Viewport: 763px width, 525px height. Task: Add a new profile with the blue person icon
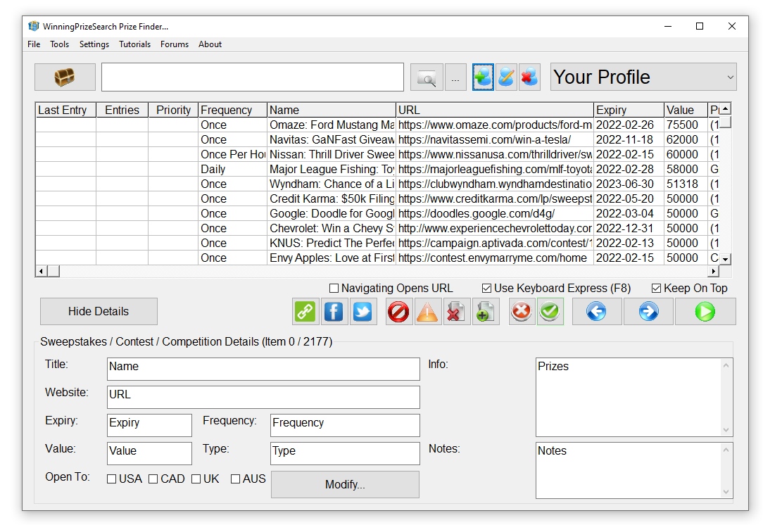click(483, 77)
